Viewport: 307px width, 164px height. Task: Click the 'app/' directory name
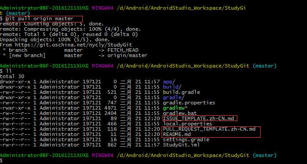click(169, 82)
